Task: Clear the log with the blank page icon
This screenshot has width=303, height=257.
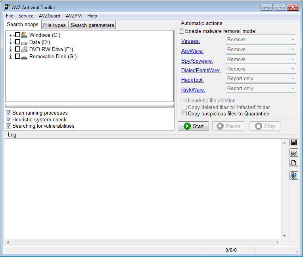Action: pos(294,163)
